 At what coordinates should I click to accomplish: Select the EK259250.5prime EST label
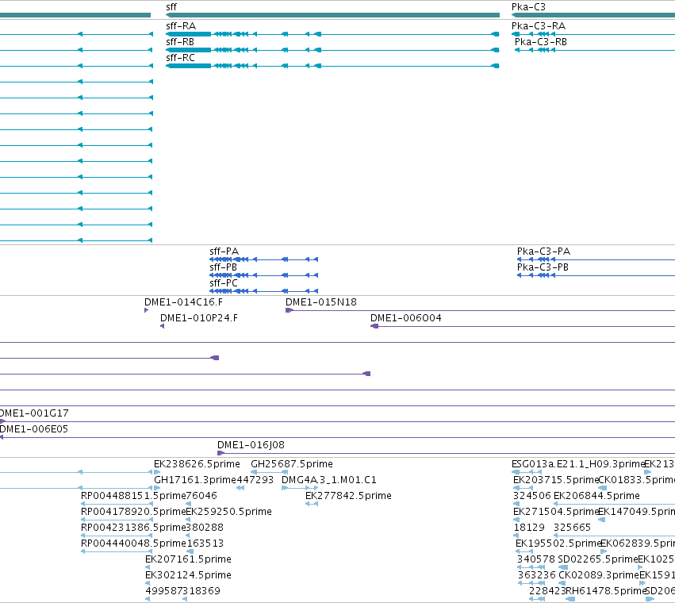[229, 512]
